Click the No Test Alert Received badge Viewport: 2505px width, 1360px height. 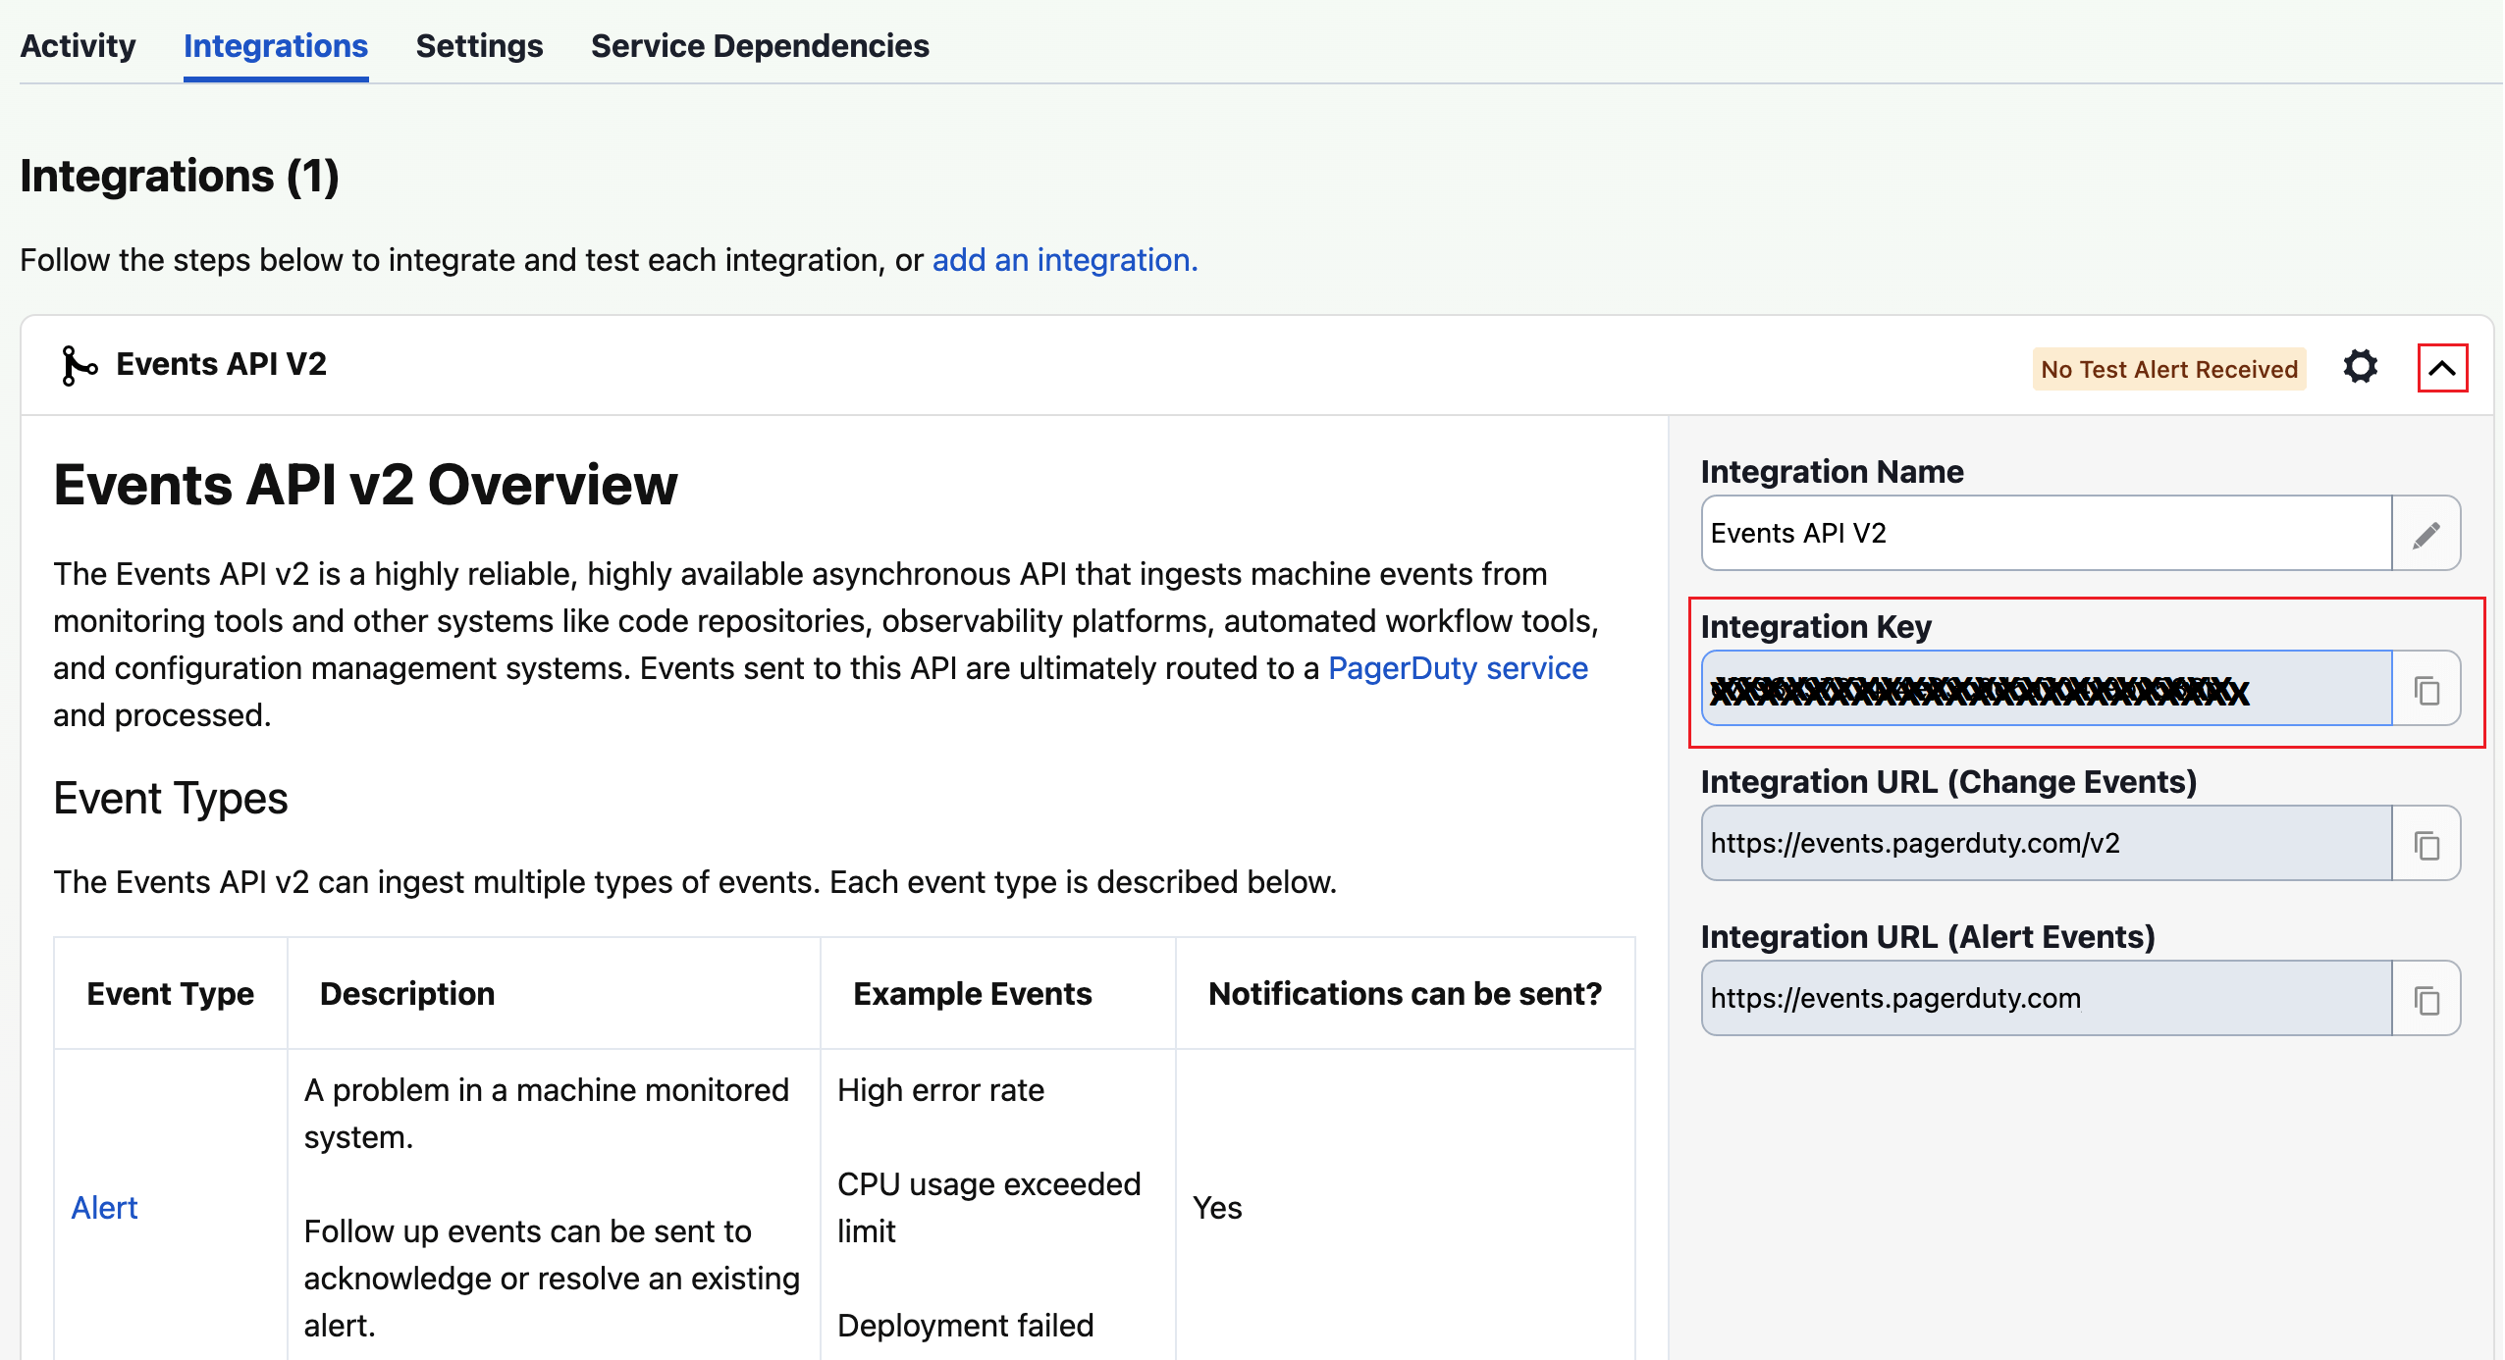click(2168, 369)
